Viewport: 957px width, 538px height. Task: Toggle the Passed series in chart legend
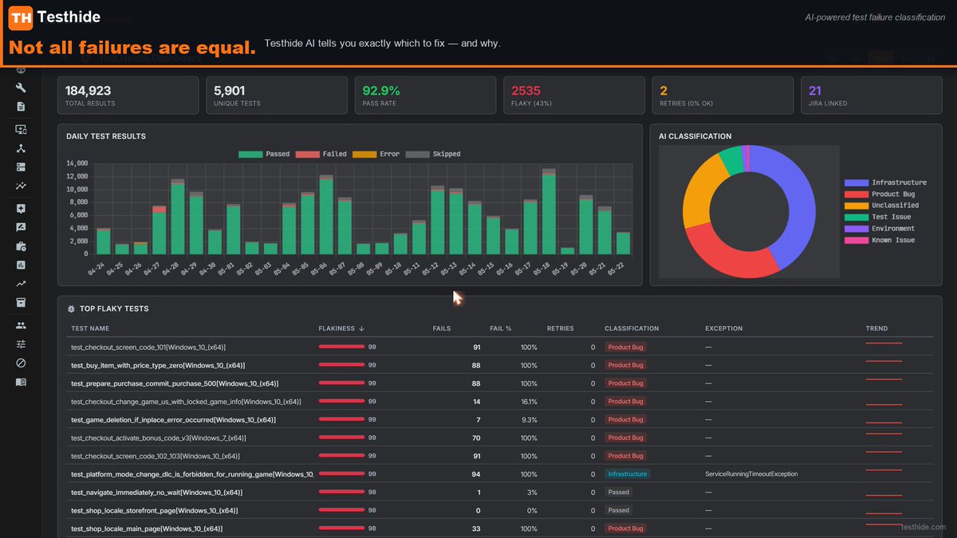264,154
